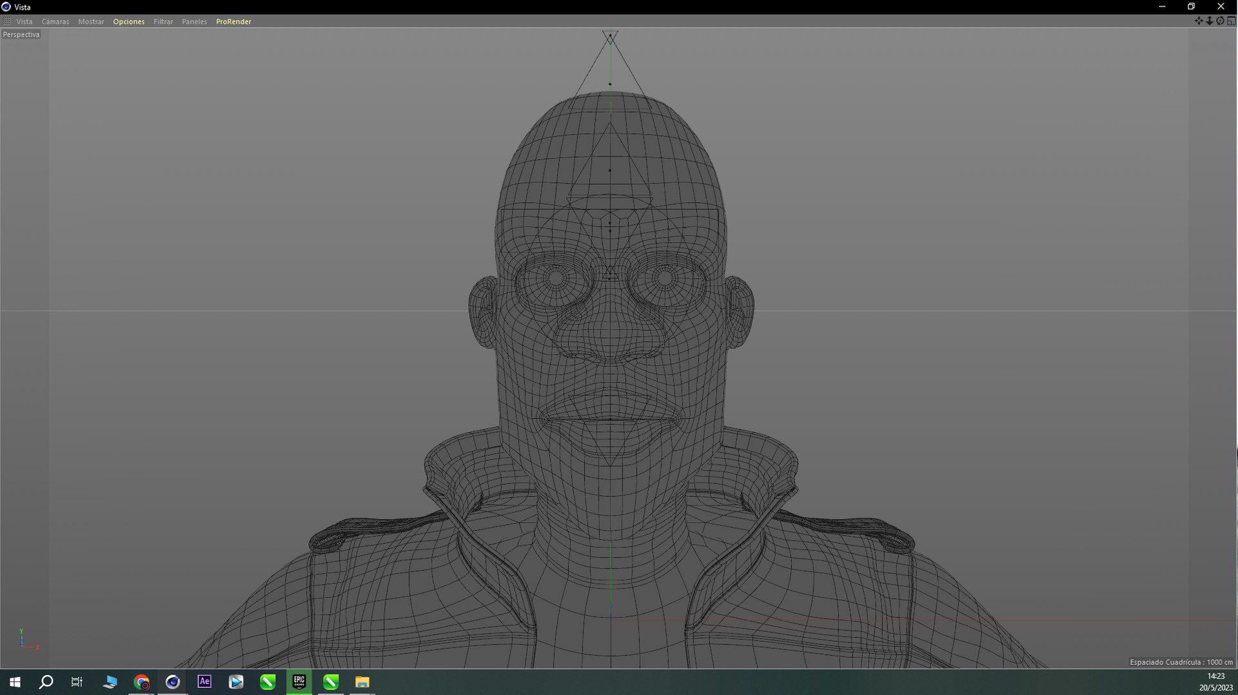Switch to Cinema 4D in the taskbar
This screenshot has width=1238, height=695.
coord(173,682)
